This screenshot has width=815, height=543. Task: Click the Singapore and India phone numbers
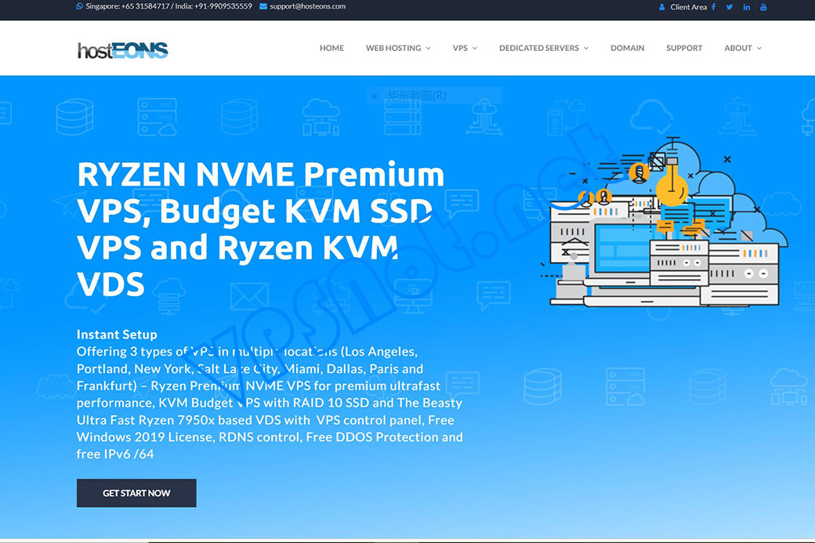(x=168, y=6)
